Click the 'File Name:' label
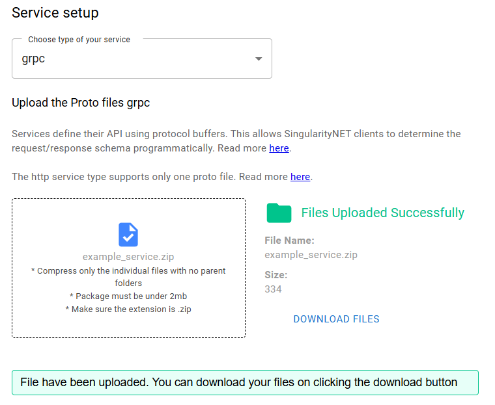Screen dimensions: 495x405 click(289, 241)
